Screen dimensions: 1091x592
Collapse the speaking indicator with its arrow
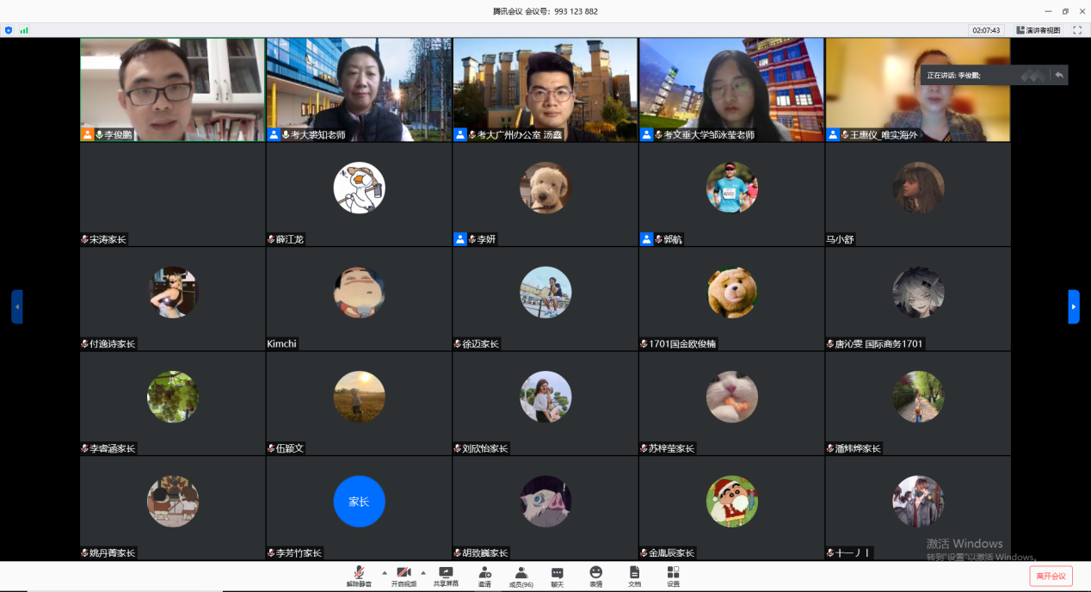coord(1058,76)
